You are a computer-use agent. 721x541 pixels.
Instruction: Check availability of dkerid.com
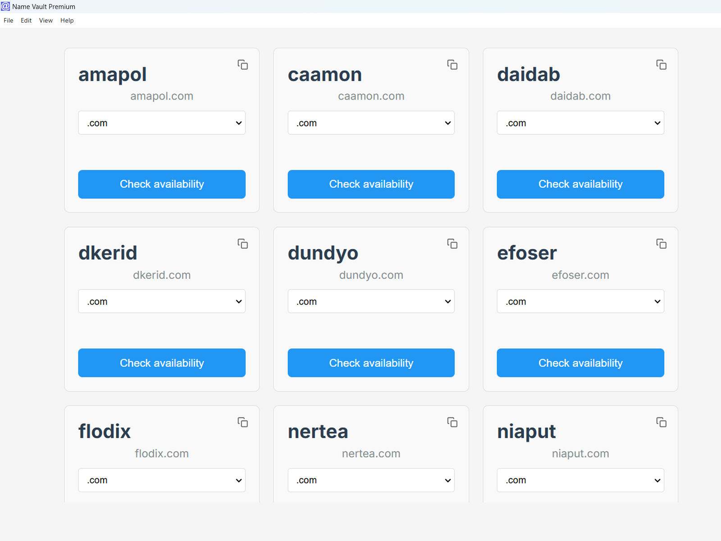tap(162, 363)
